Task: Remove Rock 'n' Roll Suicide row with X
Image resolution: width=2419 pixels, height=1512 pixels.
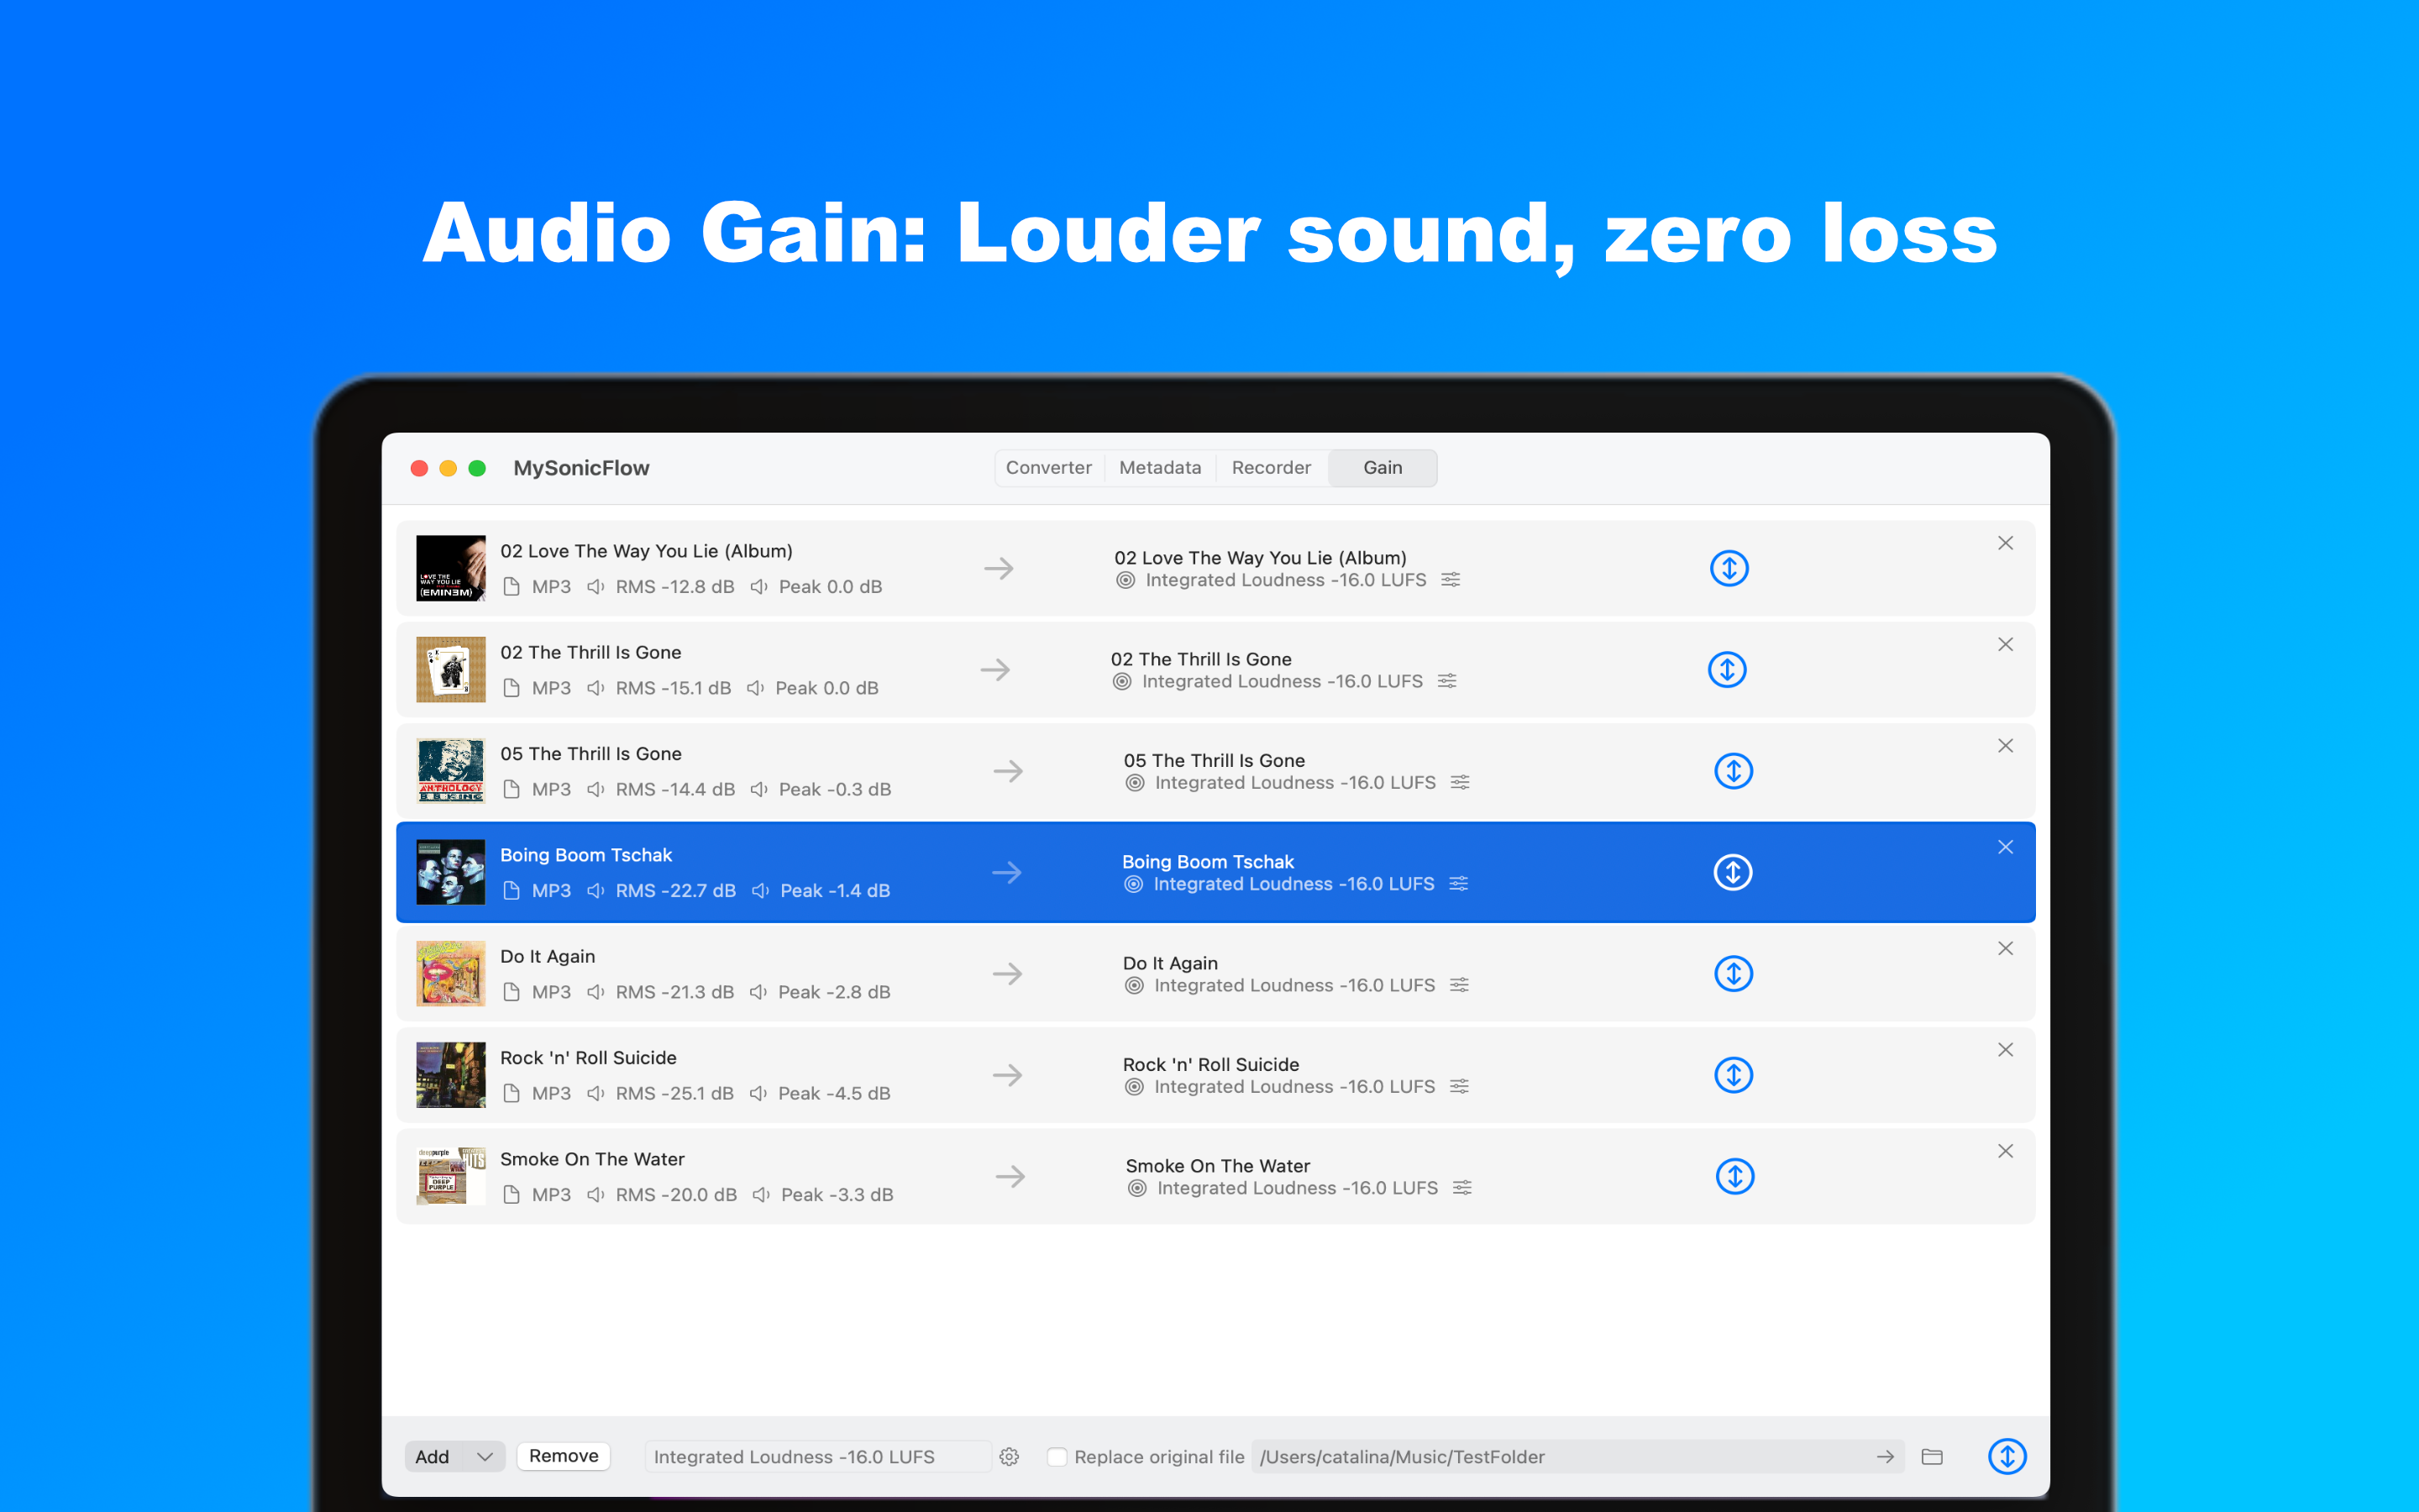Action: [x=2005, y=1050]
